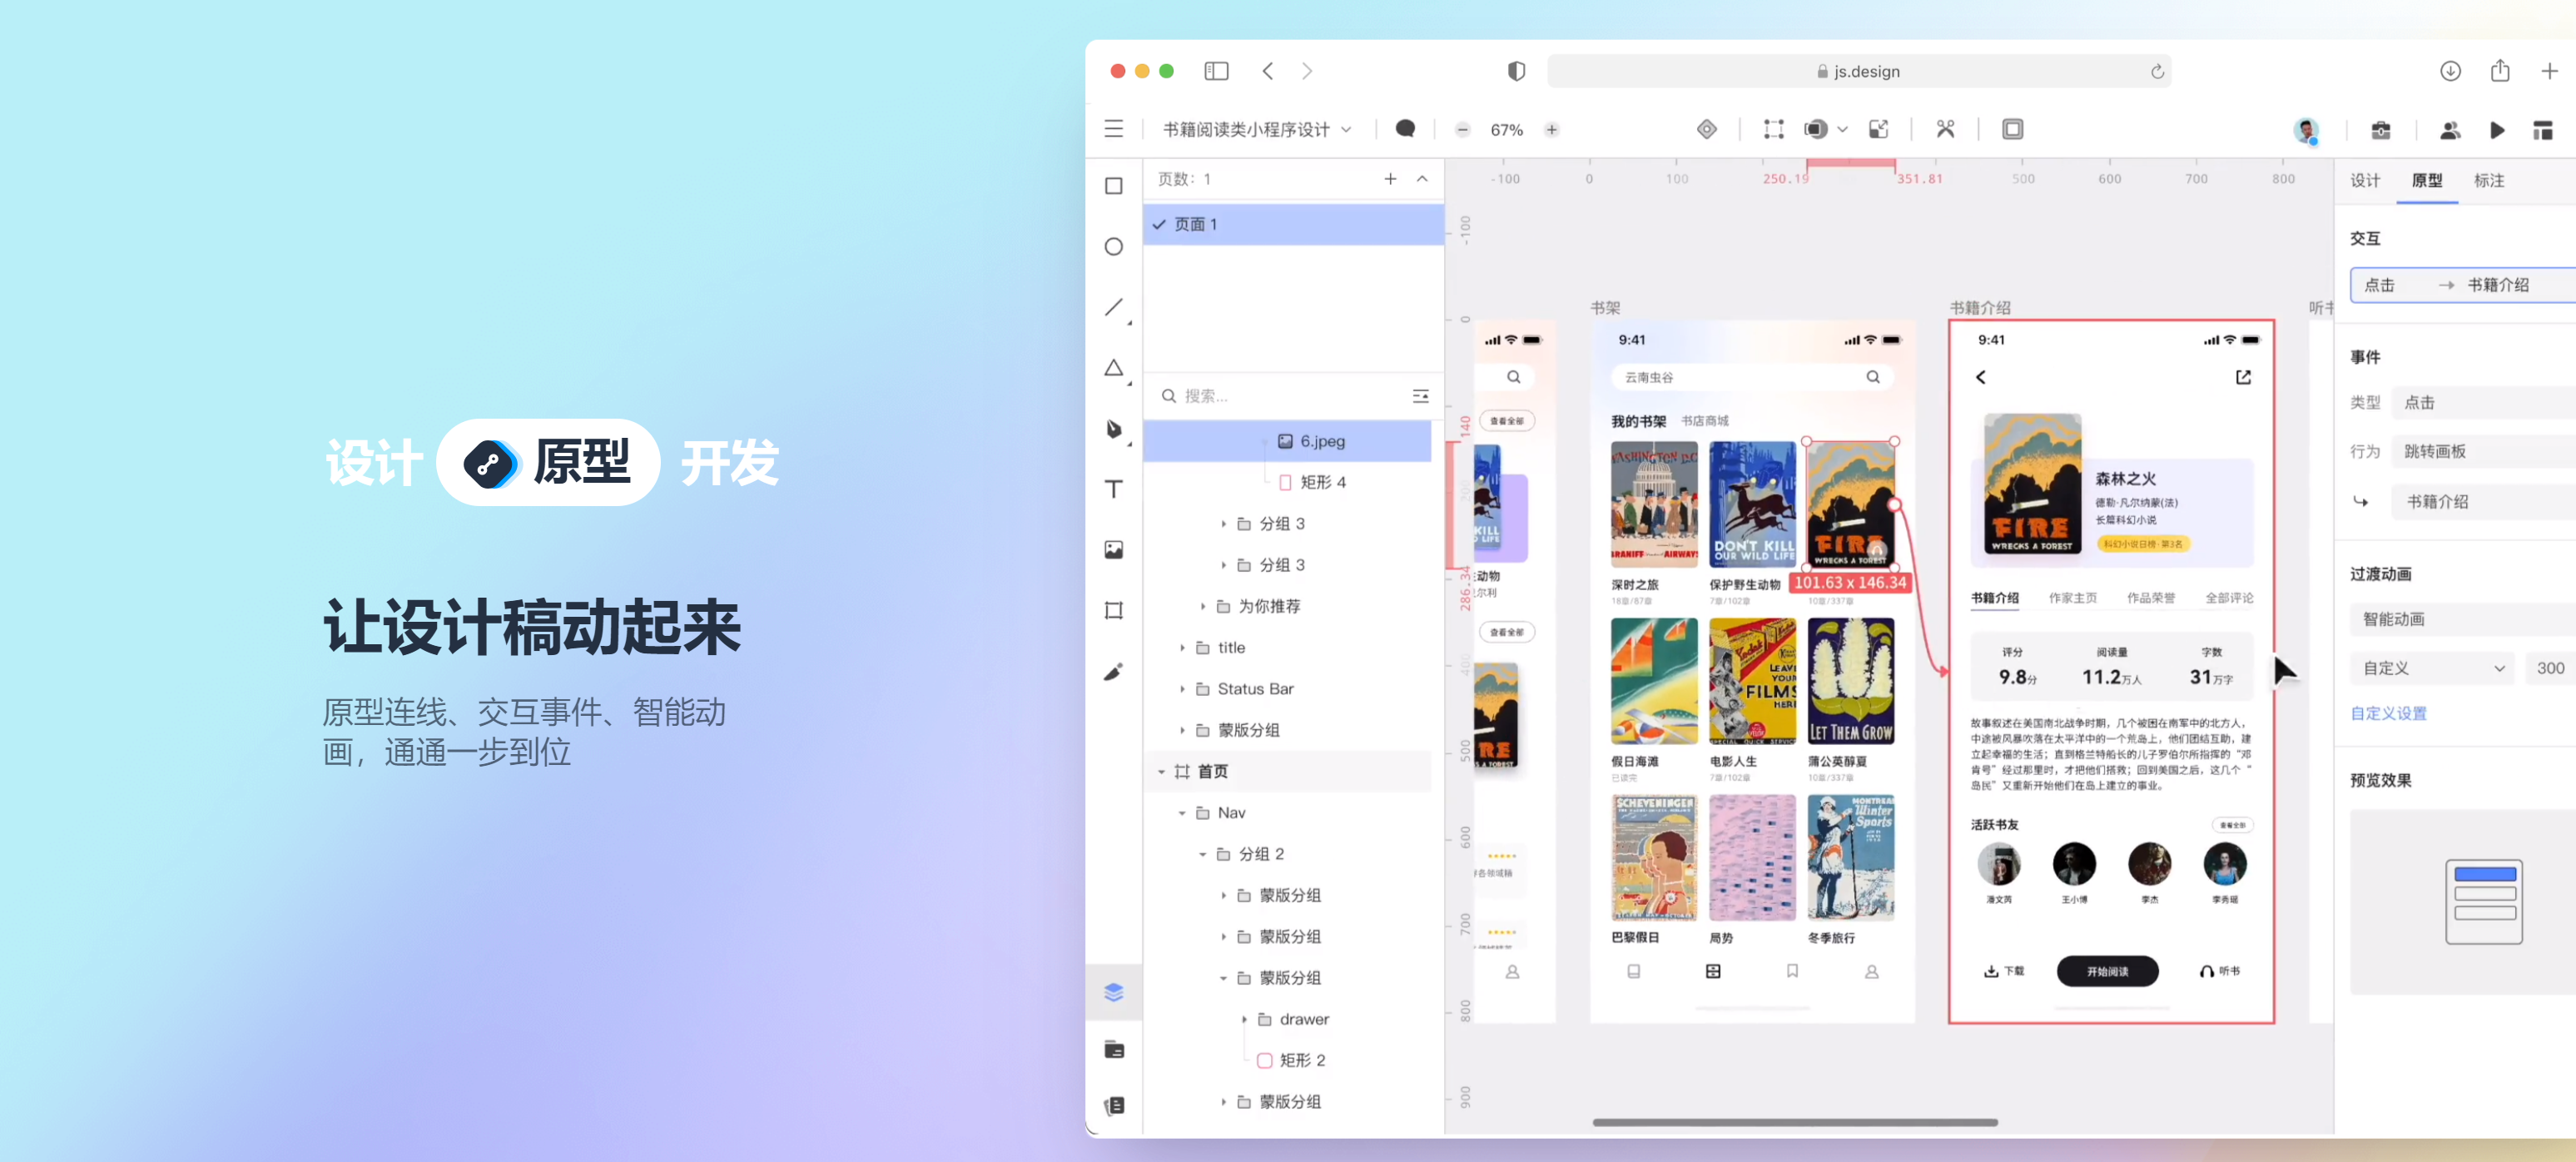Screen dimensions: 2576x1162
Task: Collapse the 首页 frame
Action: coord(1160,772)
